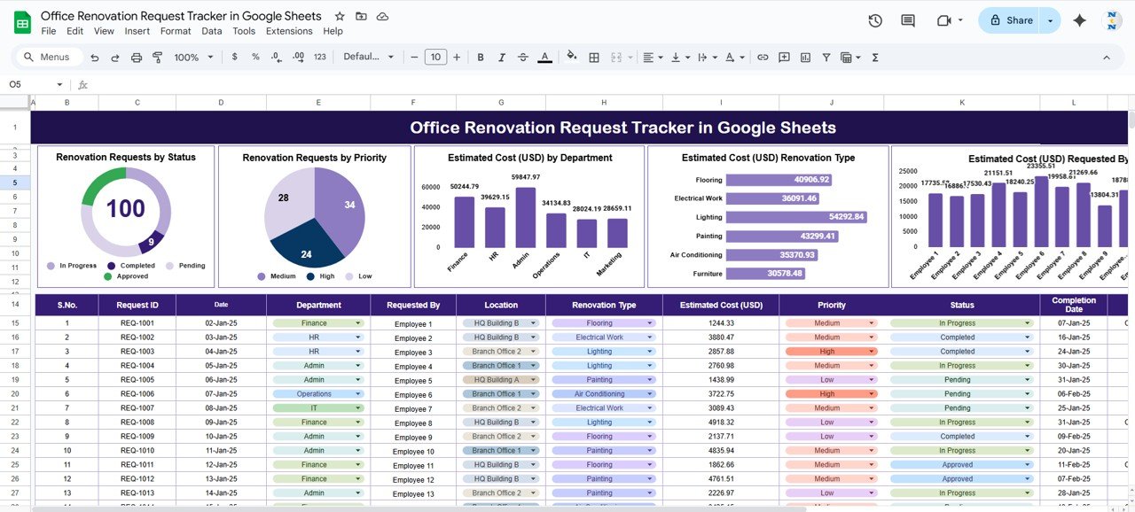
Task: Select the paint format tool
Action: pos(158,58)
